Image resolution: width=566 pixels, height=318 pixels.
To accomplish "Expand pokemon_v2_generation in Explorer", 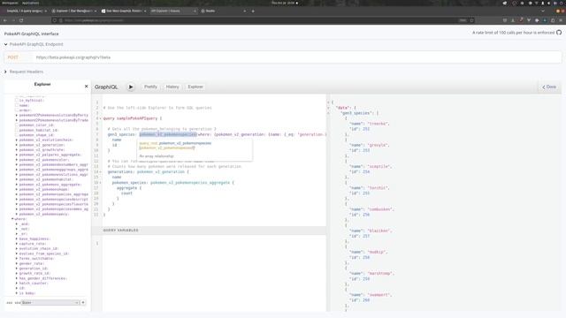I will pyautogui.click(x=17, y=145).
